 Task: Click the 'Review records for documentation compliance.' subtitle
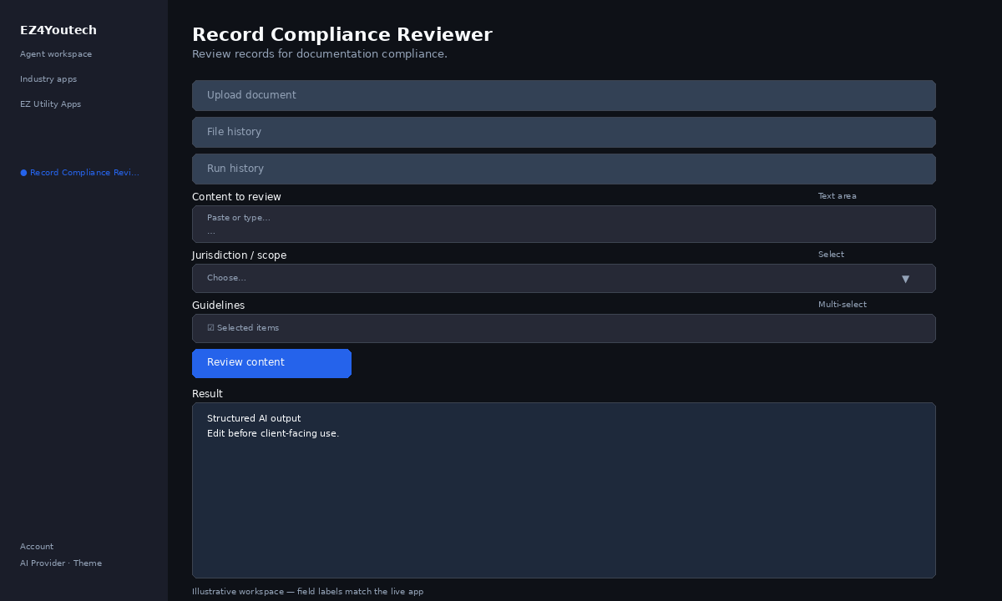click(320, 54)
